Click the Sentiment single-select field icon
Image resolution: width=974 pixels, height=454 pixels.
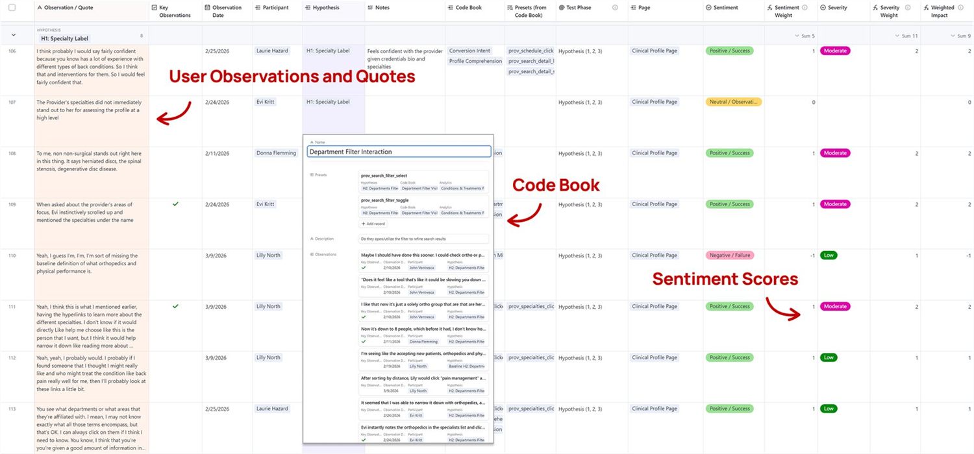click(708, 8)
